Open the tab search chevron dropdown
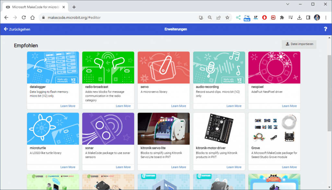Image resolution: width=332 pixels, height=190 pixels. [288, 4]
